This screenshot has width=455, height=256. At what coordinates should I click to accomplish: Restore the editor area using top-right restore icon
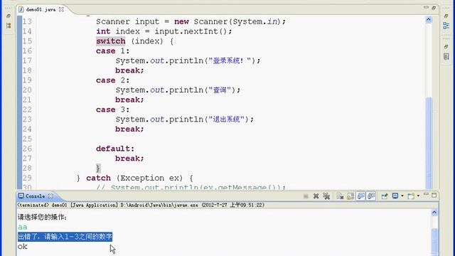pos(434,8)
